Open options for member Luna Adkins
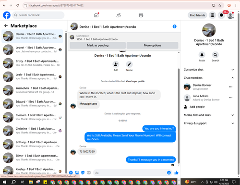 230,98
